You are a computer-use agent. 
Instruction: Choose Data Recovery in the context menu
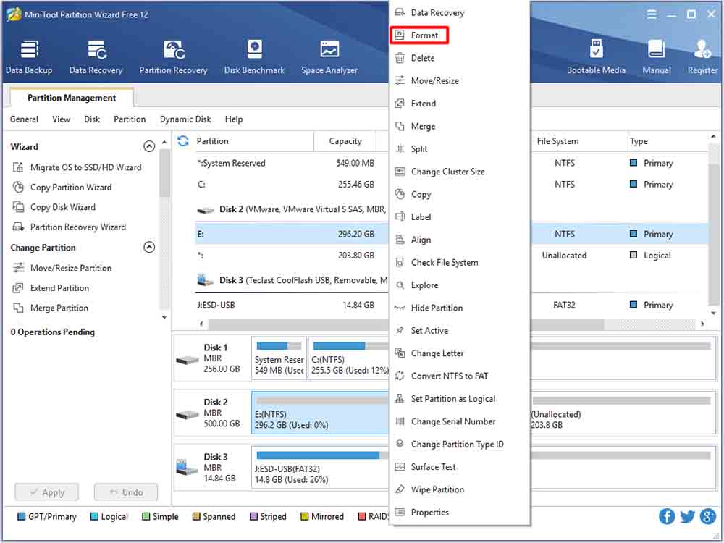pos(460,12)
